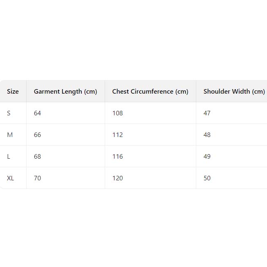Viewport: 267px width, 267px height.
Task: Click the Size column header
Action: (13, 92)
